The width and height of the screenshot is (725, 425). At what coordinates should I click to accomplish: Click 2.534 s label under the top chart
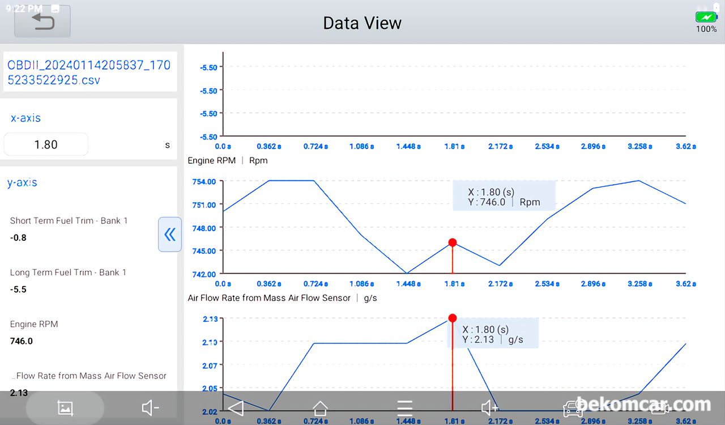[x=547, y=146]
